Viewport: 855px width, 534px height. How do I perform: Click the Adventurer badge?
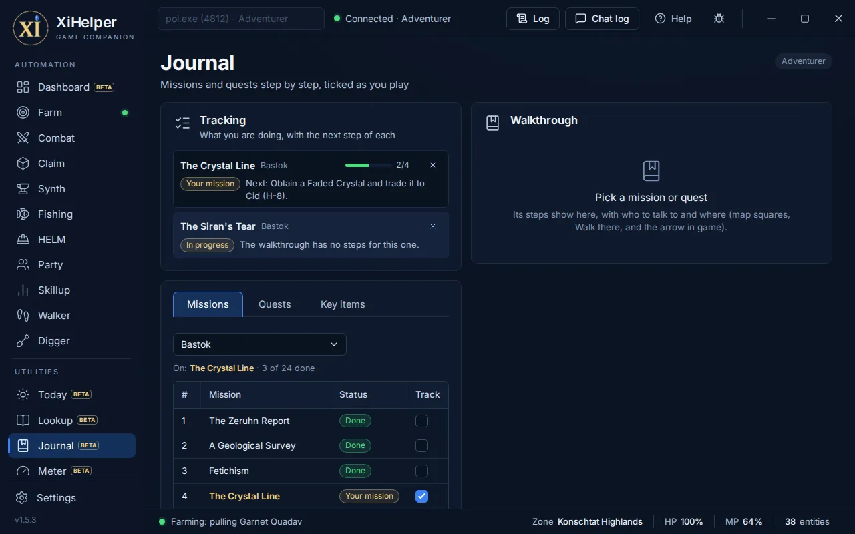point(804,61)
